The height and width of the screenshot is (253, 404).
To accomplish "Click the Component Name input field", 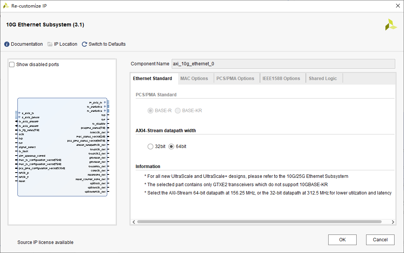I will click(x=283, y=64).
